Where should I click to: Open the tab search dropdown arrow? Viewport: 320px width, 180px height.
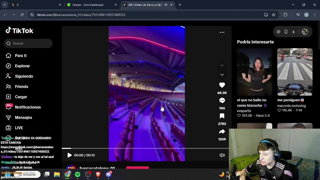click(4, 5)
